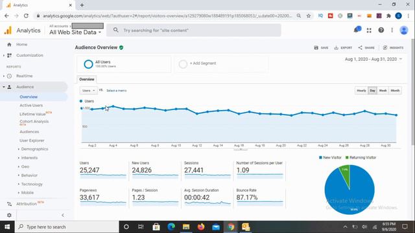Image resolution: width=415 pixels, height=233 pixels.
Task: Open the INSIGHTS panel
Action: (x=393, y=48)
